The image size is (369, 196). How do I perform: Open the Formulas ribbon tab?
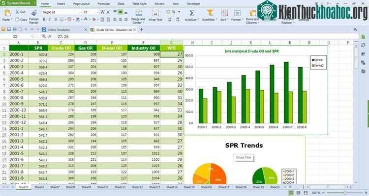pyautogui.click(x=103, y=4)
